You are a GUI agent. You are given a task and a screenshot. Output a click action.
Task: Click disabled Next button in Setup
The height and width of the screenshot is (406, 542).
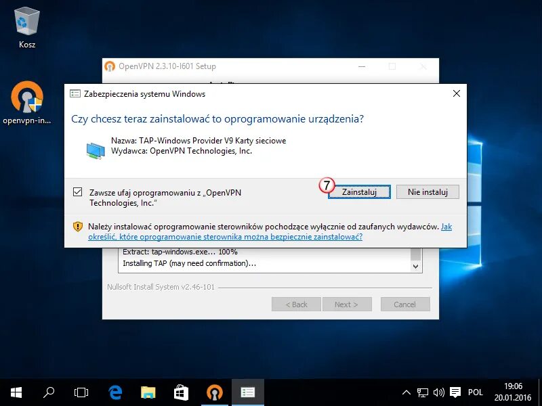tap(347, 304)
